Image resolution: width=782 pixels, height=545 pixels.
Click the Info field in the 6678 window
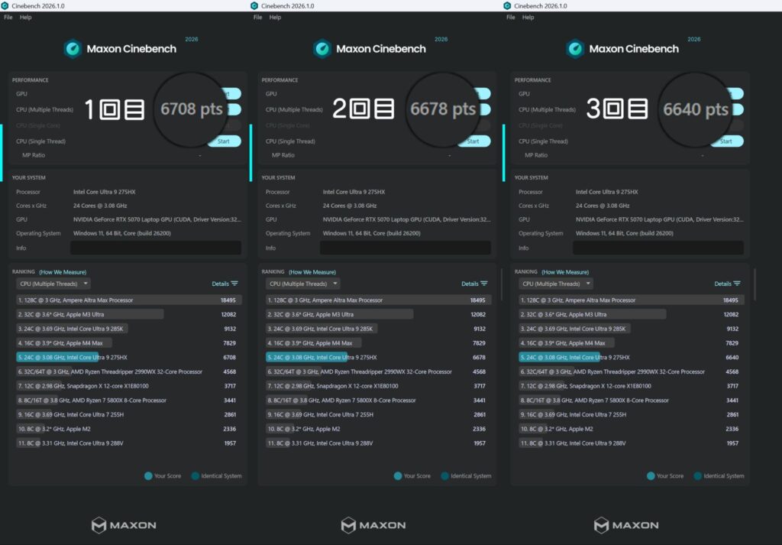coord(405,248)
